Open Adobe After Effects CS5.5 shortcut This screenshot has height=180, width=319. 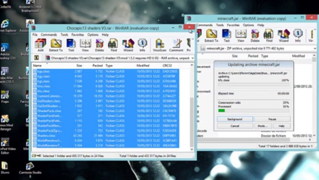pos(5,75)
